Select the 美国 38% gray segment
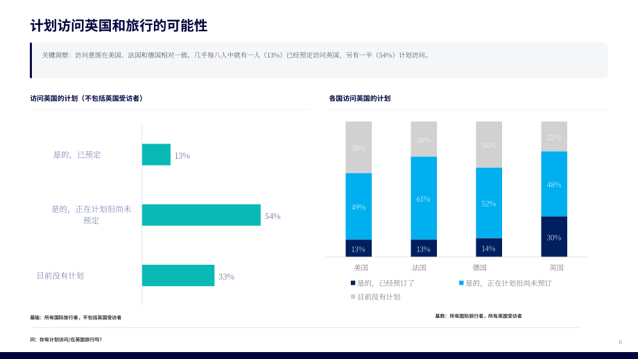638x359 pixels. pyautogui.click(x=359, y=148)
